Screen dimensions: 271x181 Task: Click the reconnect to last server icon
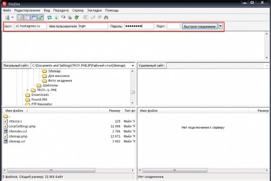tap(77, 17)
